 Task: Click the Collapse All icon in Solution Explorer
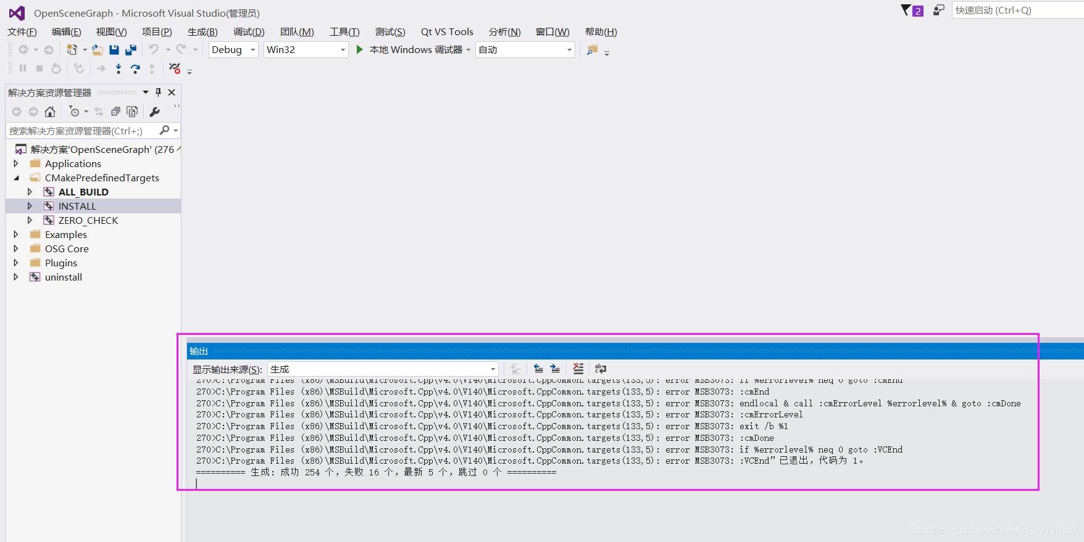pyautogui.click(x=115, y=112)
